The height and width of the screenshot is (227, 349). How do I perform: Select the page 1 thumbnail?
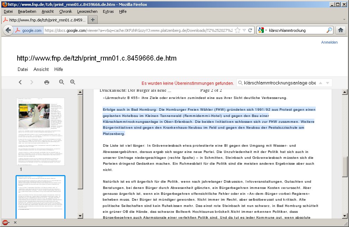[41, 131]
